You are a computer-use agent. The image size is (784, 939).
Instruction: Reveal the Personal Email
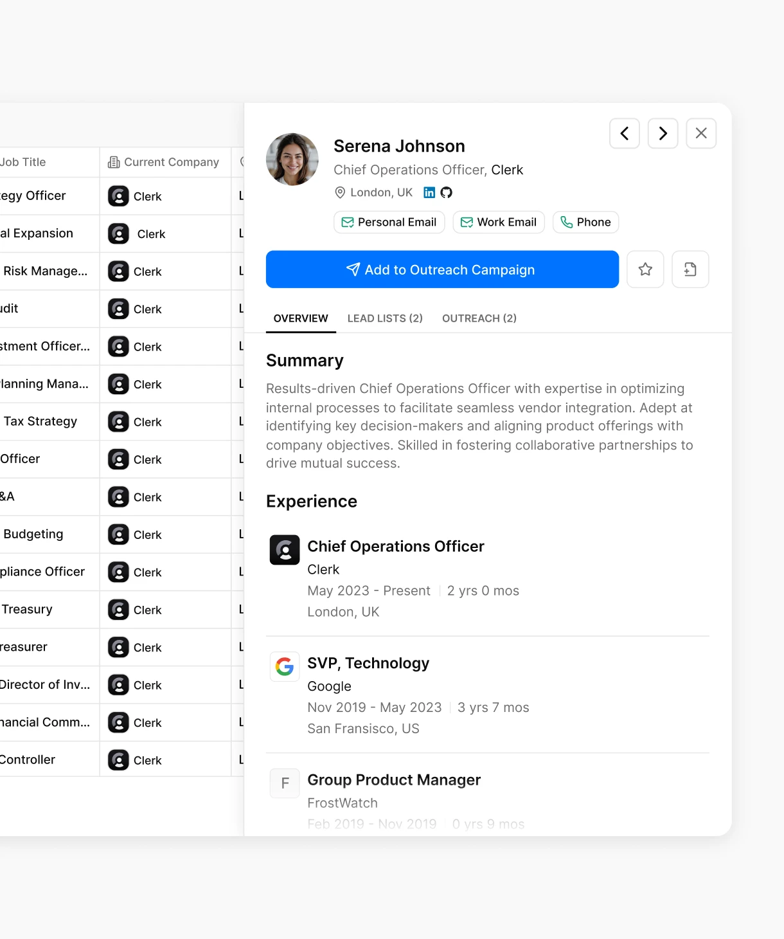[389, 222]
